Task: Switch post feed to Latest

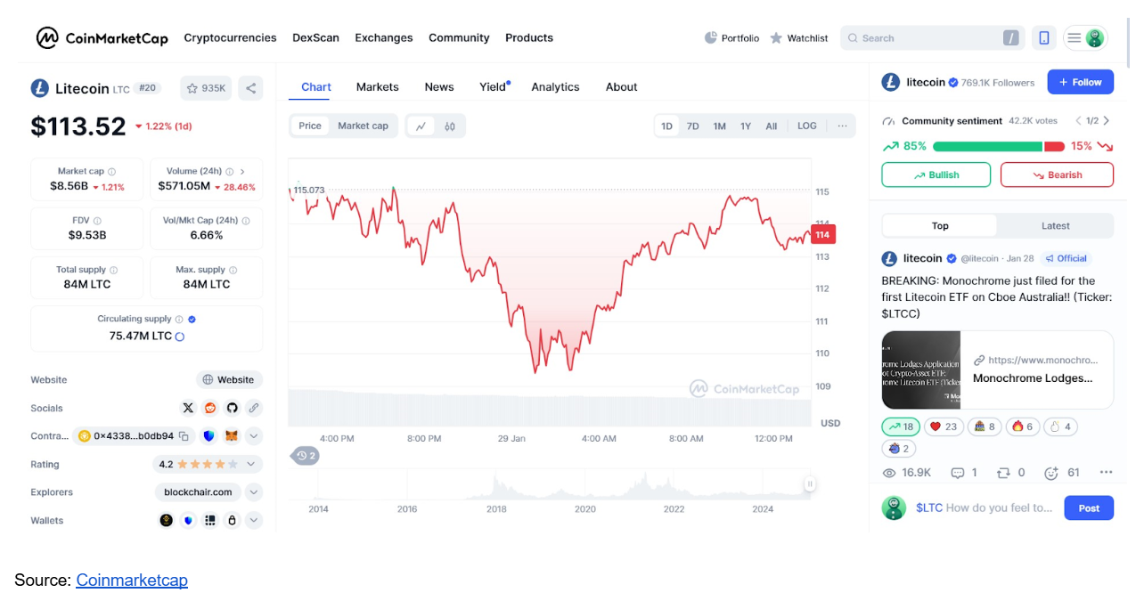Action: [1055, 226]
